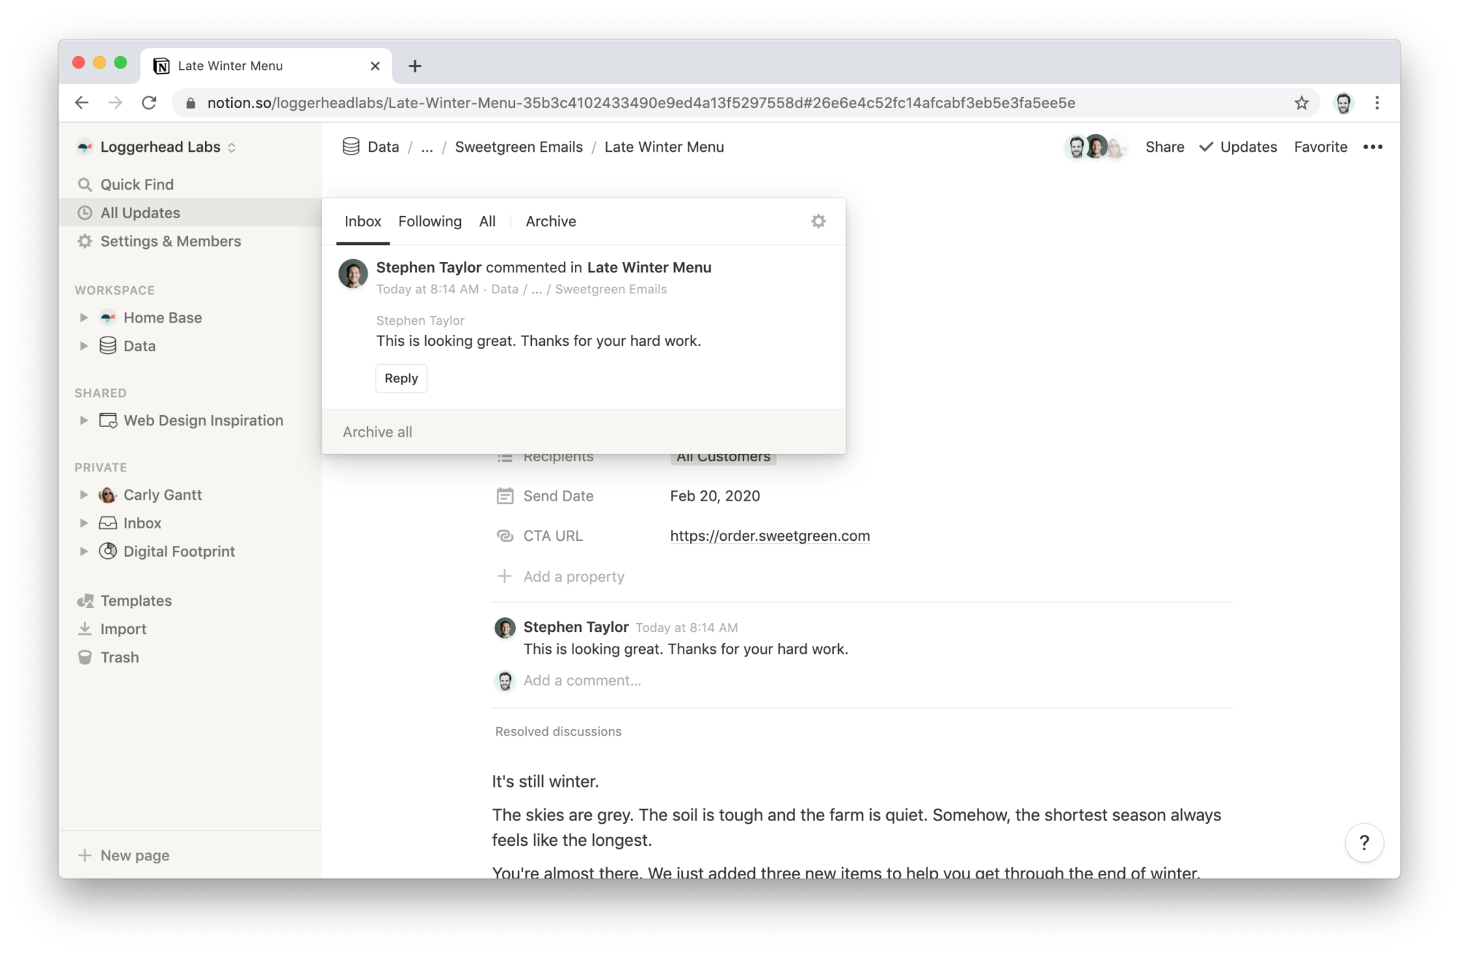Favorite the Late Winter Menu page
Image resolution: width=1459 pixels, height=956 pixels.
(x=1320, y=147)
